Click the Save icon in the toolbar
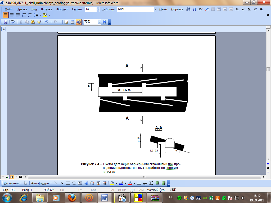The height and width of the screenshot is (203, 271). [6, 22]
